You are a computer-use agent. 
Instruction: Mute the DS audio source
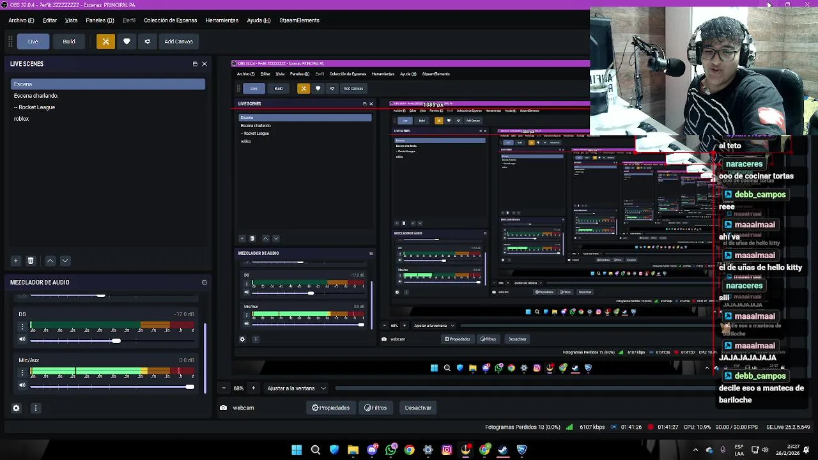pos(22,340)
